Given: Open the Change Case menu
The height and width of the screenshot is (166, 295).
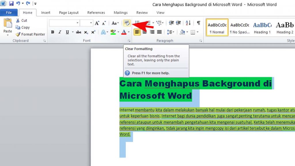Looking at the screenshot, I should (115, 23).
